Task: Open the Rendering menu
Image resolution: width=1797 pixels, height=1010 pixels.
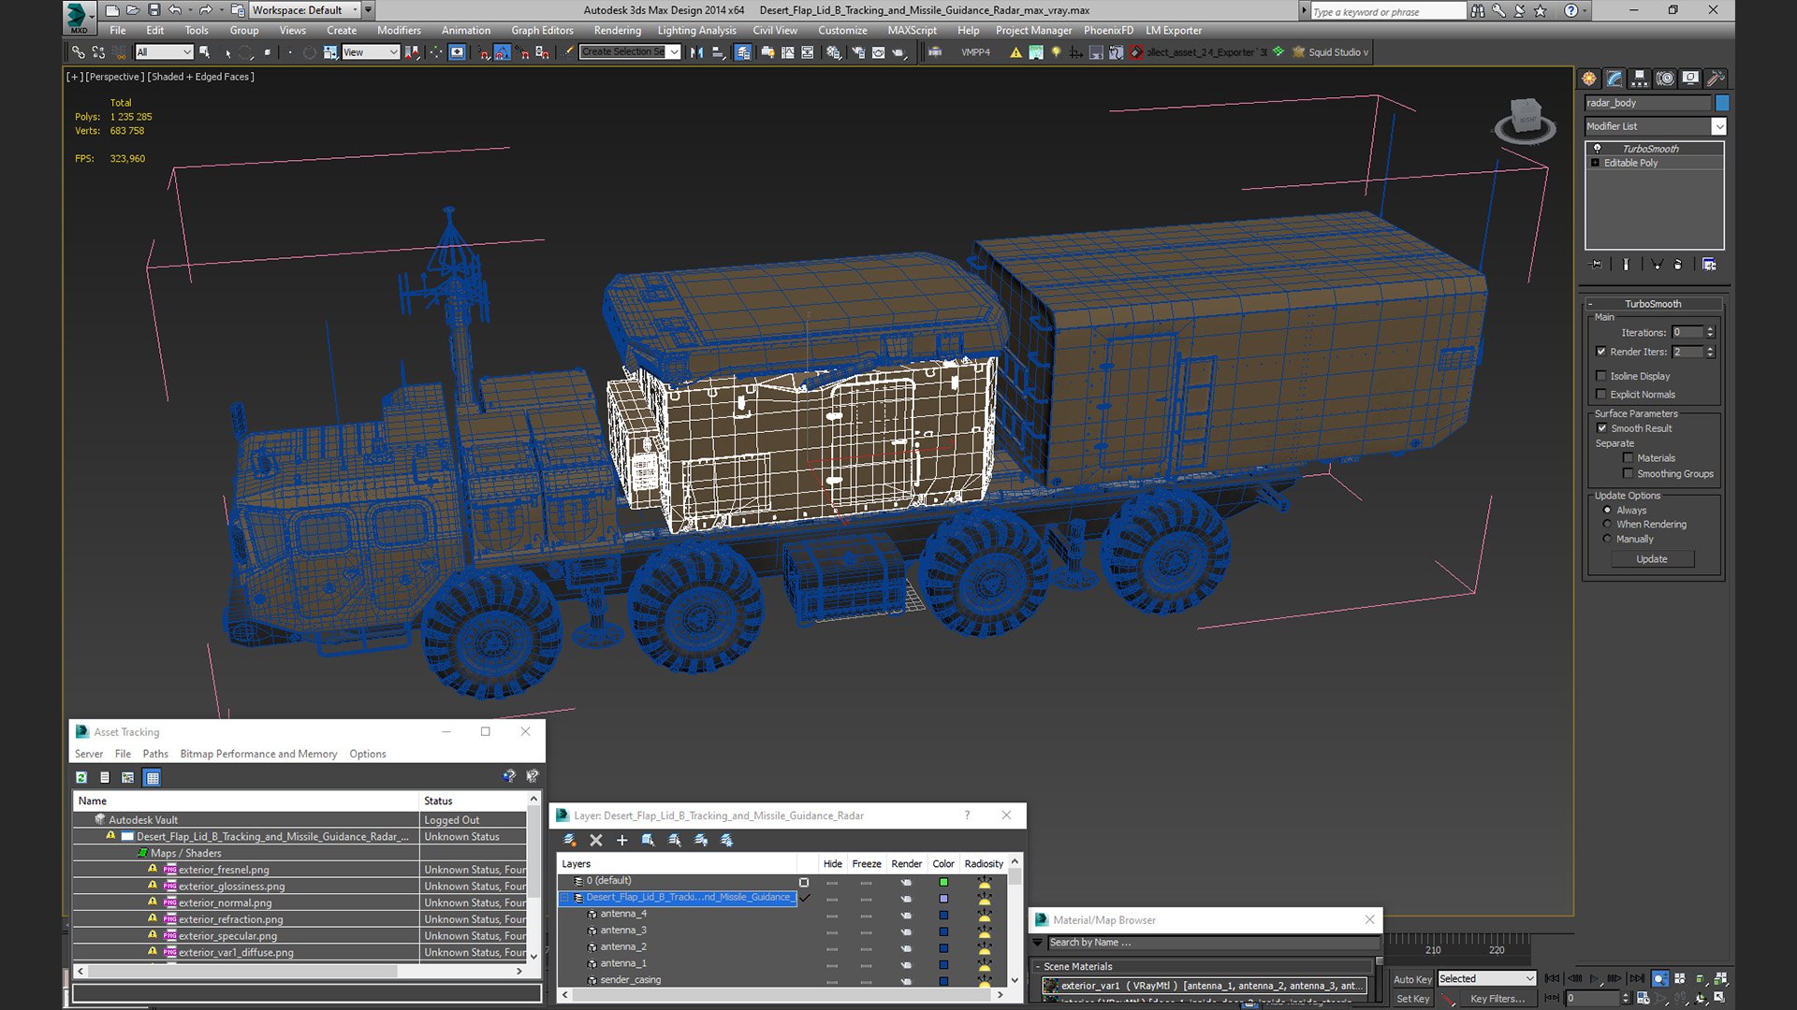Action: (618, 31)
